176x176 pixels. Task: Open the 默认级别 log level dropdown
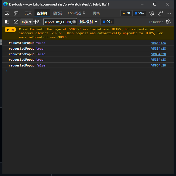coord(88,22)
